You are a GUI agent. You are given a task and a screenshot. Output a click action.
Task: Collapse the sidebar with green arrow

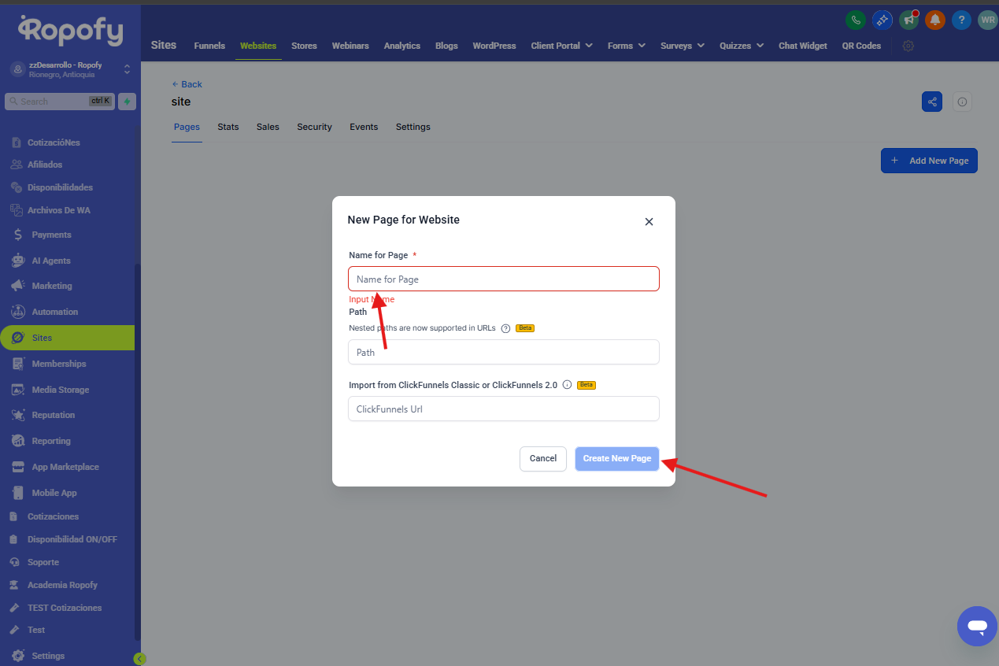coord(139,659)
